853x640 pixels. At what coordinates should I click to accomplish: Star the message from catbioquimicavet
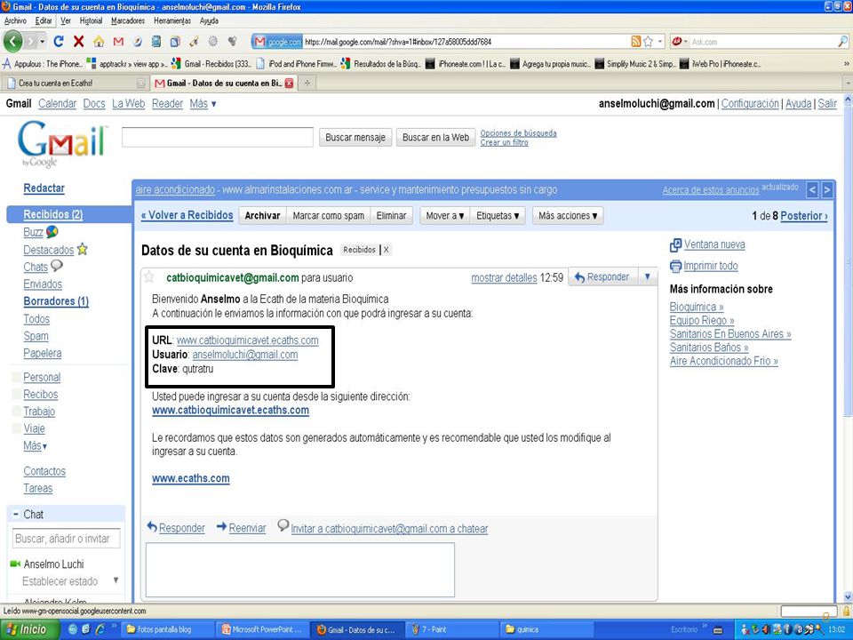(x=148, y=277)
